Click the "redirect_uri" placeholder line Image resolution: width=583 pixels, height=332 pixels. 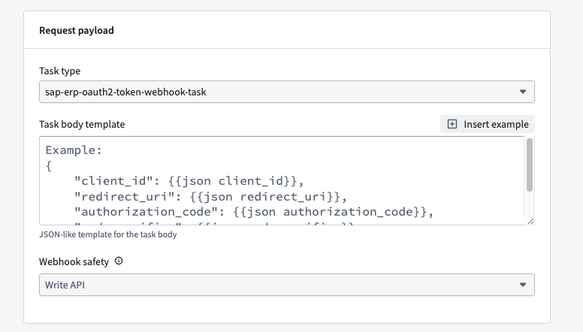coord(210,196)
